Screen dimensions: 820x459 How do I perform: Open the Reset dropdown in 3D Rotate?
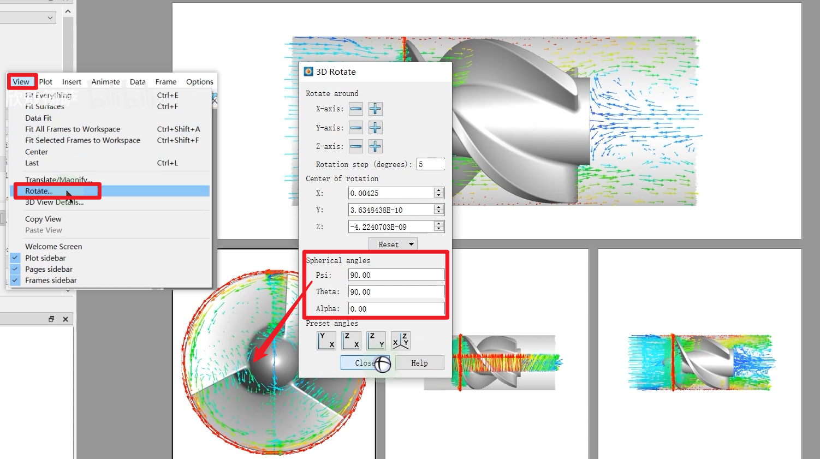411,245
